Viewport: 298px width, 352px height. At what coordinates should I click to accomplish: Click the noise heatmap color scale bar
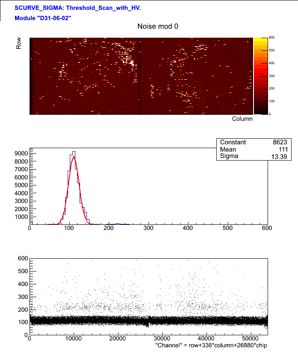point(261,76)
